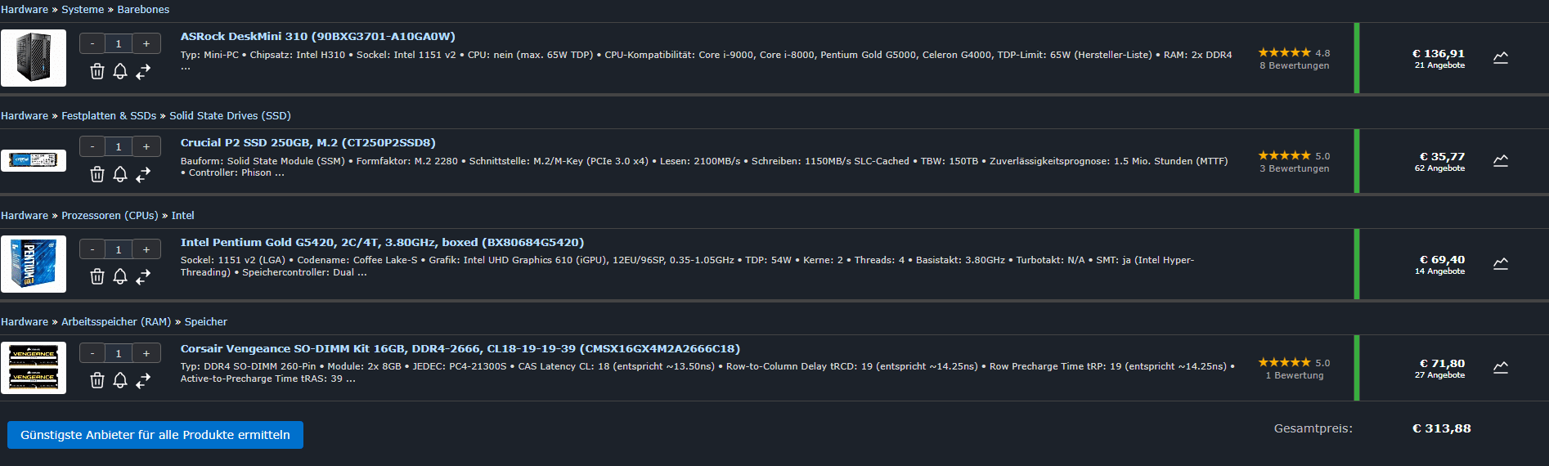1549x466 pixels.
Task: Open Corsair Vengeance SO-DIMM Kit title link
Action: tap(460, 349)
